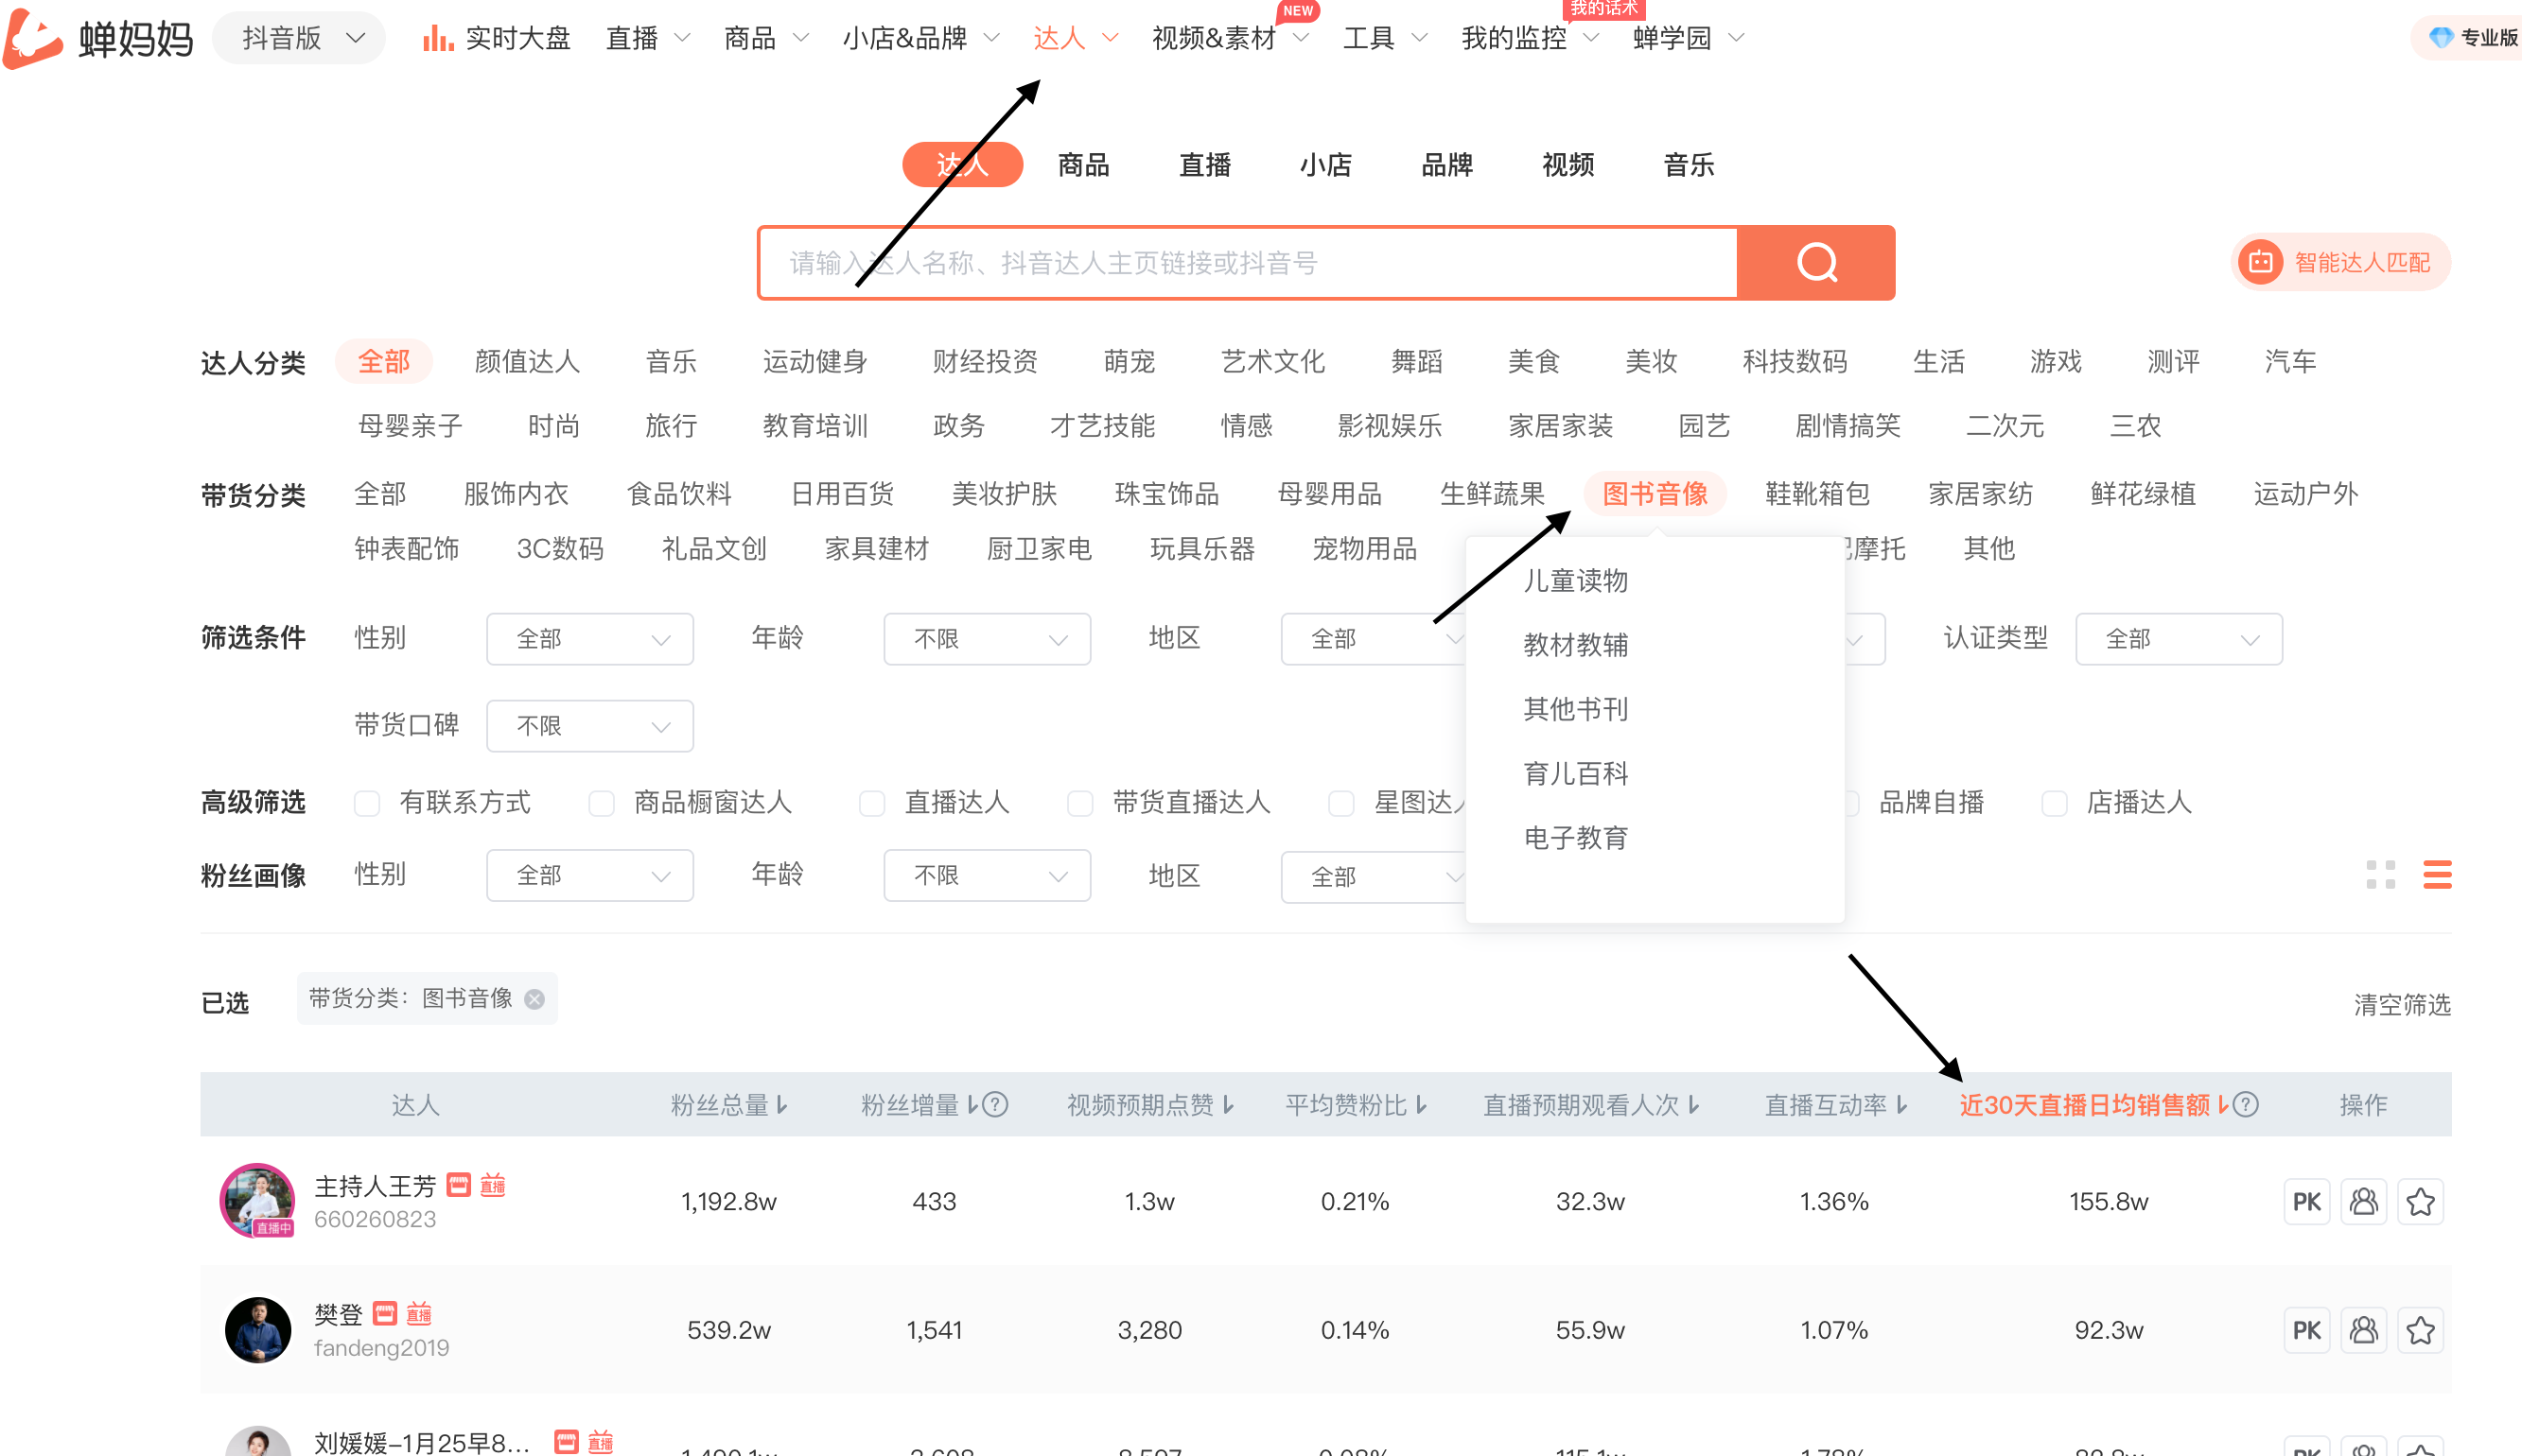Sort by 平均赞粉比 column
The height and width of the screenshot is (1456, 2522).
click(x=1357, y=1105)
